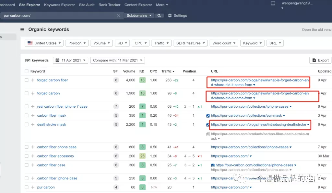
Task: Open the United States country dropdown
Action: point(44,43)
